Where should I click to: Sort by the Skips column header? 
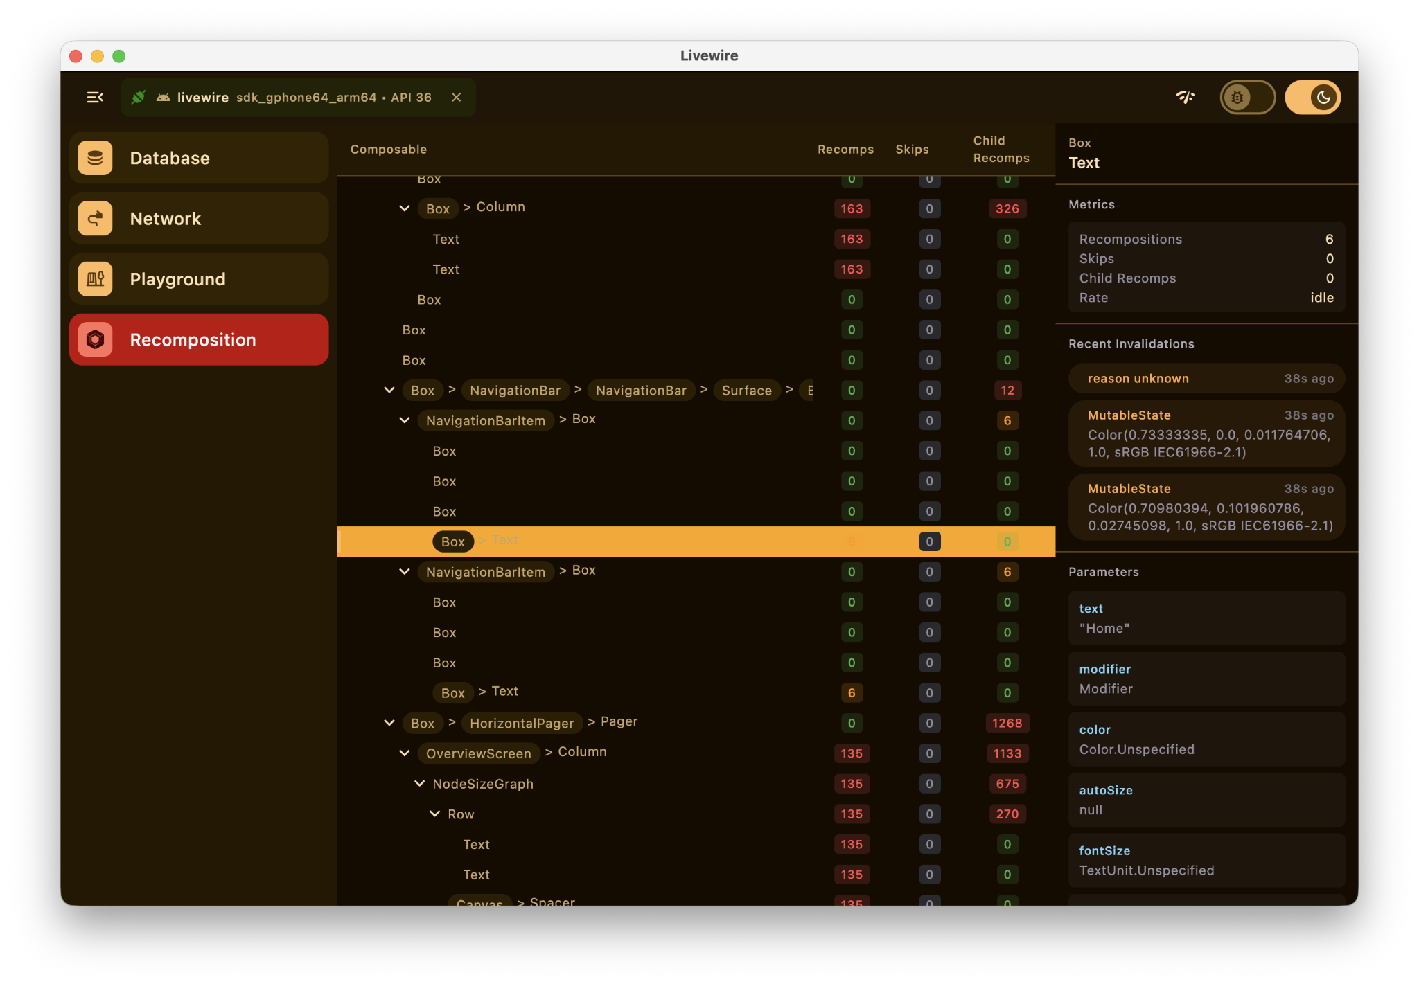912,150
